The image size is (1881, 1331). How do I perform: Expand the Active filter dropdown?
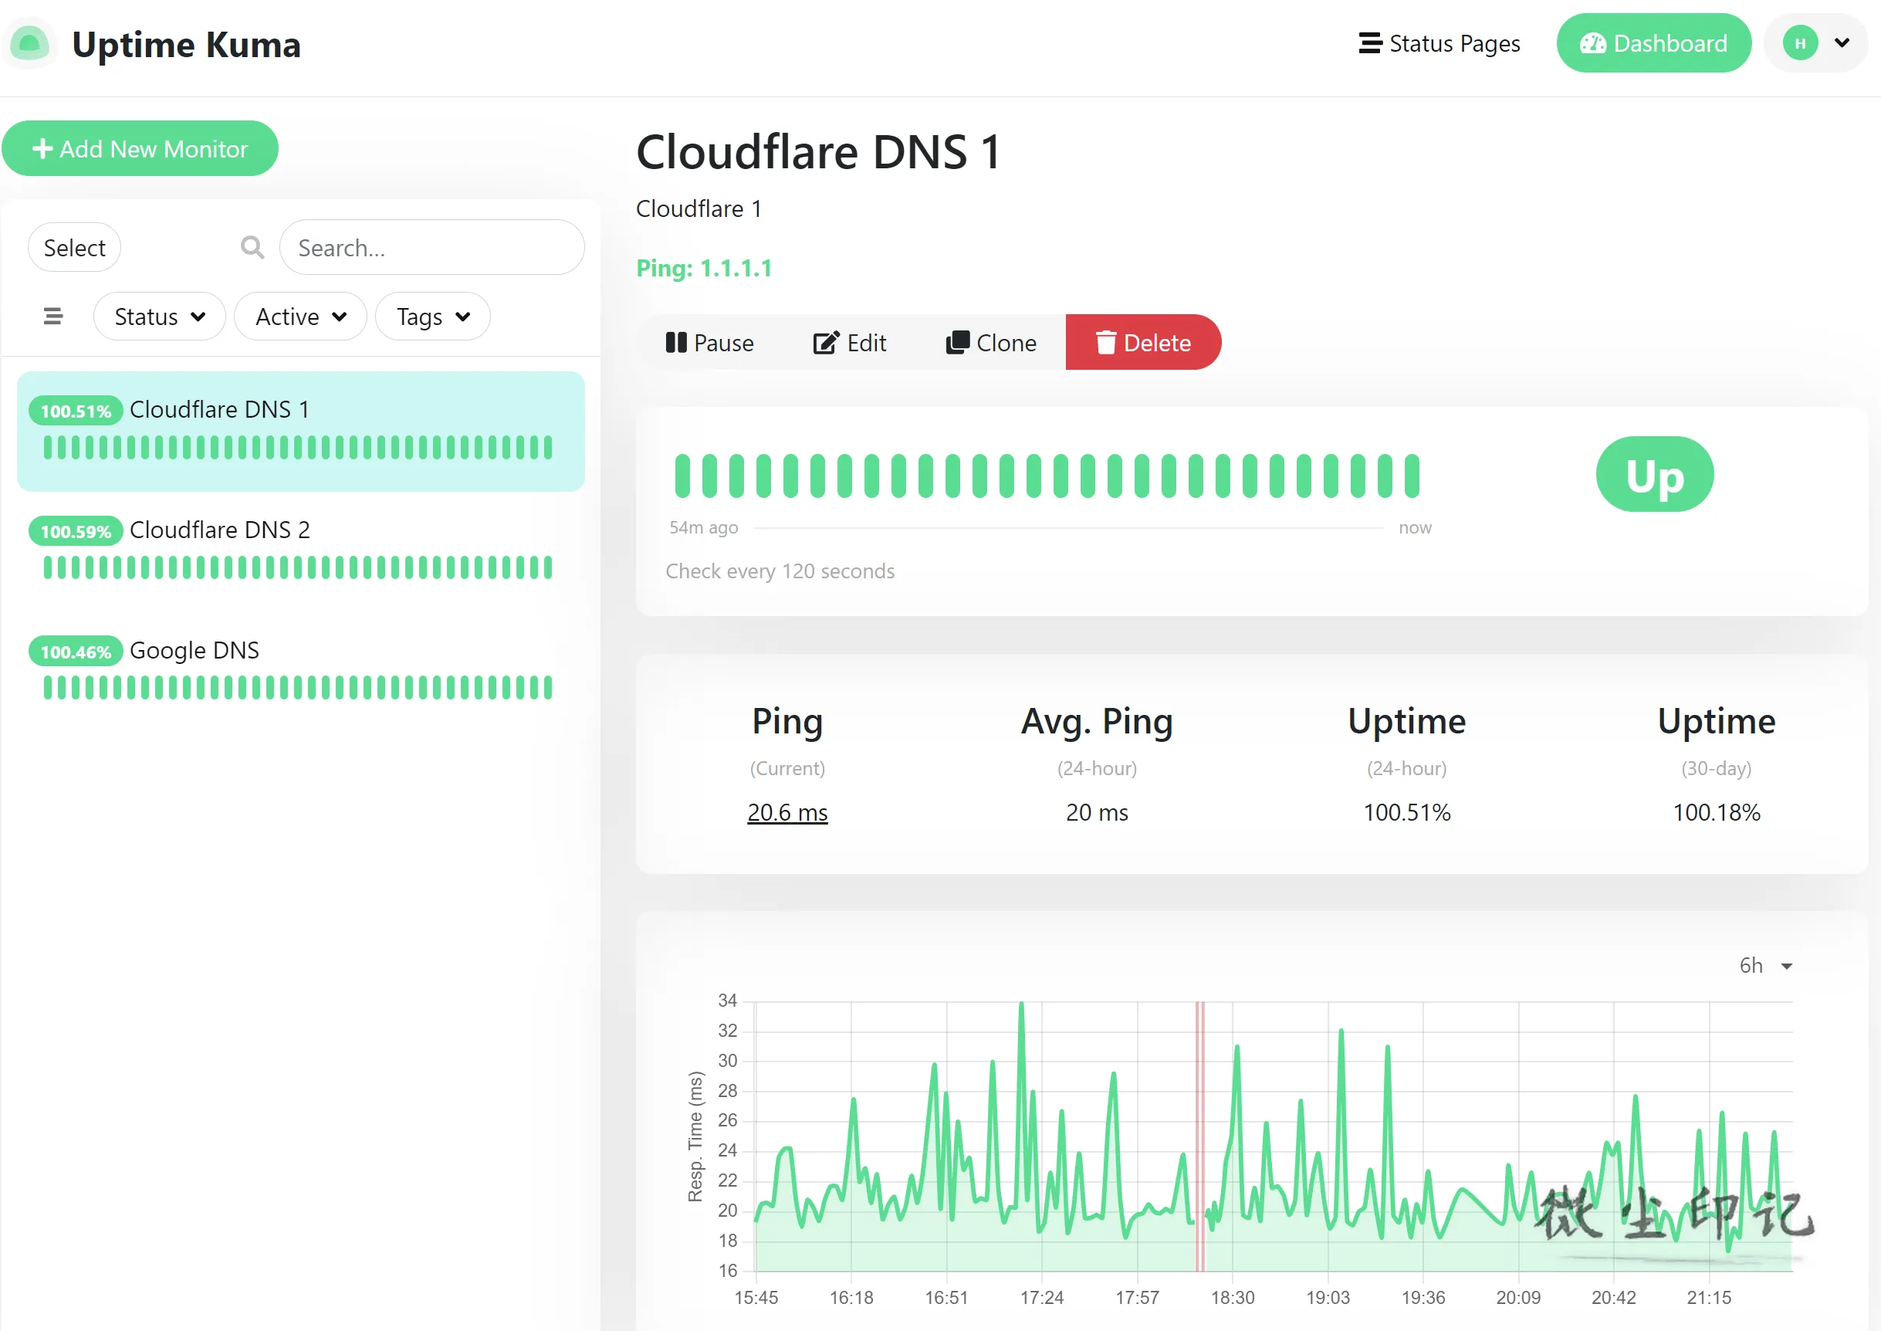tap(301, 317)
